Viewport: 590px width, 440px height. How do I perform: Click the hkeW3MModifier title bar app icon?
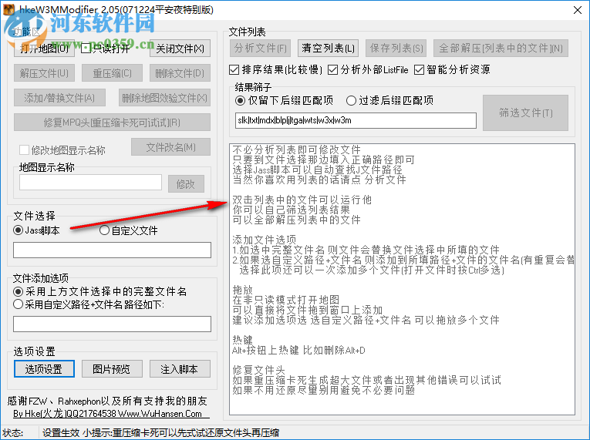pos(8,10)
